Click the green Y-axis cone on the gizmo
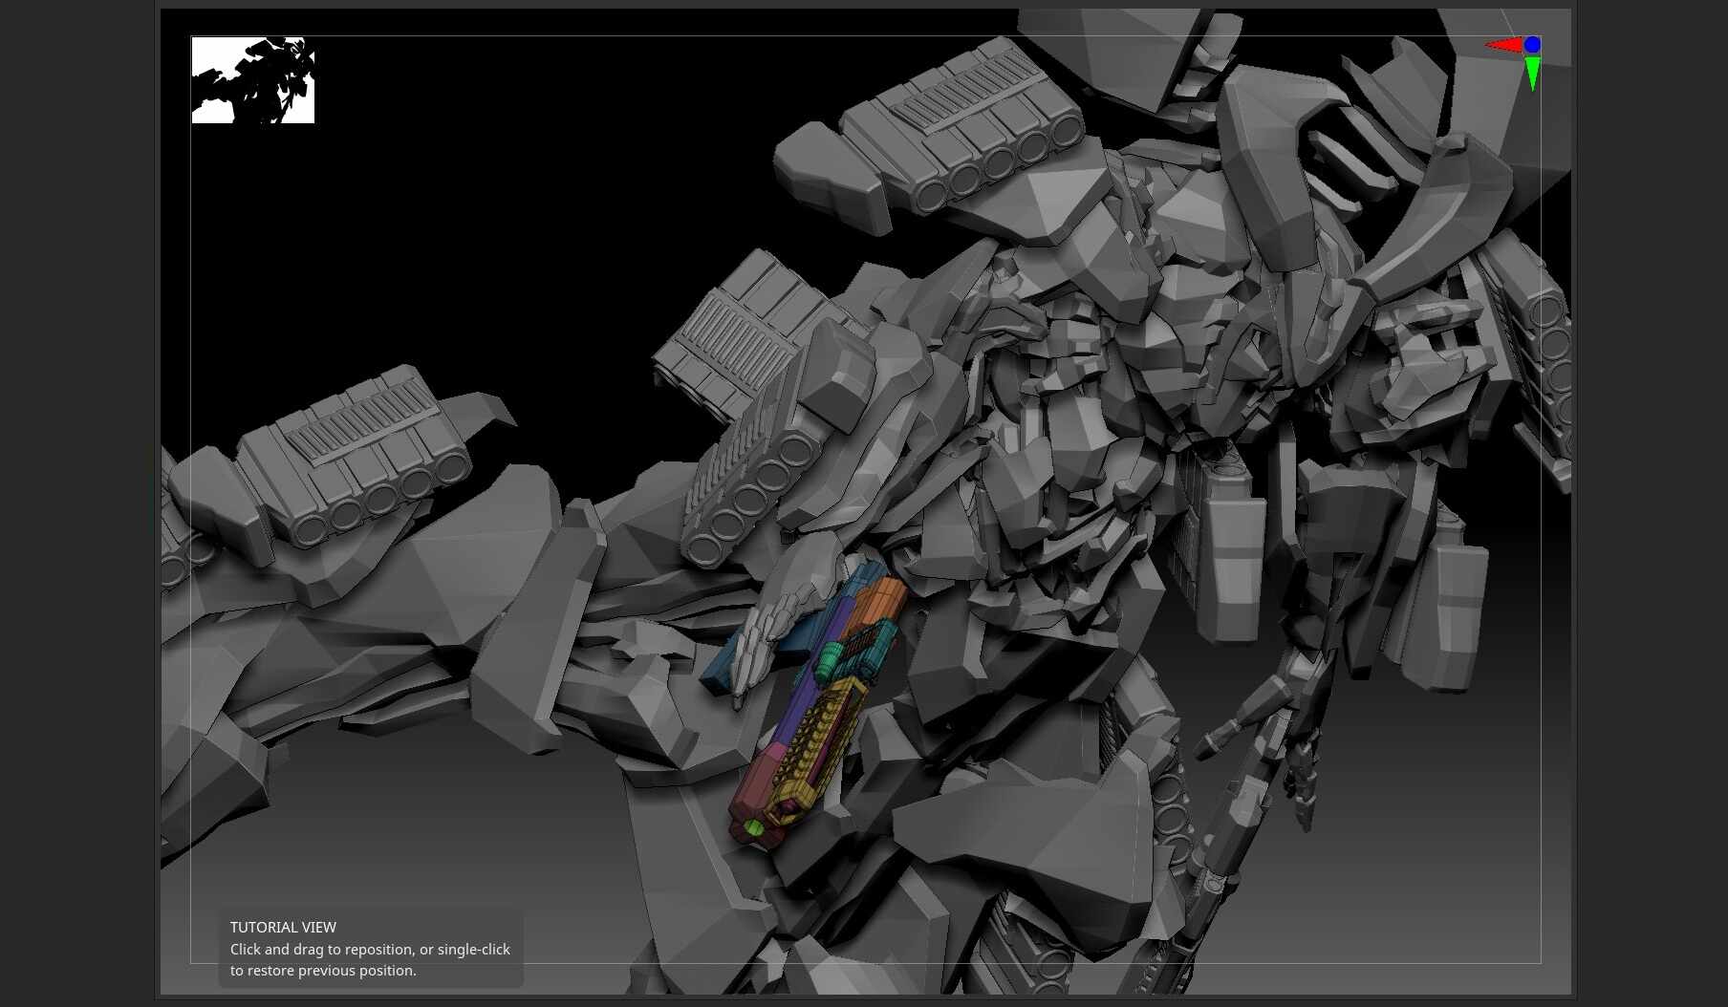The height and width of the screenshot is (1007, 1728). pos(1532,73)
